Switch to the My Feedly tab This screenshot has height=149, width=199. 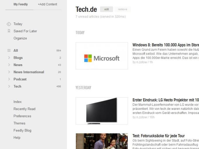coord(20,4)
